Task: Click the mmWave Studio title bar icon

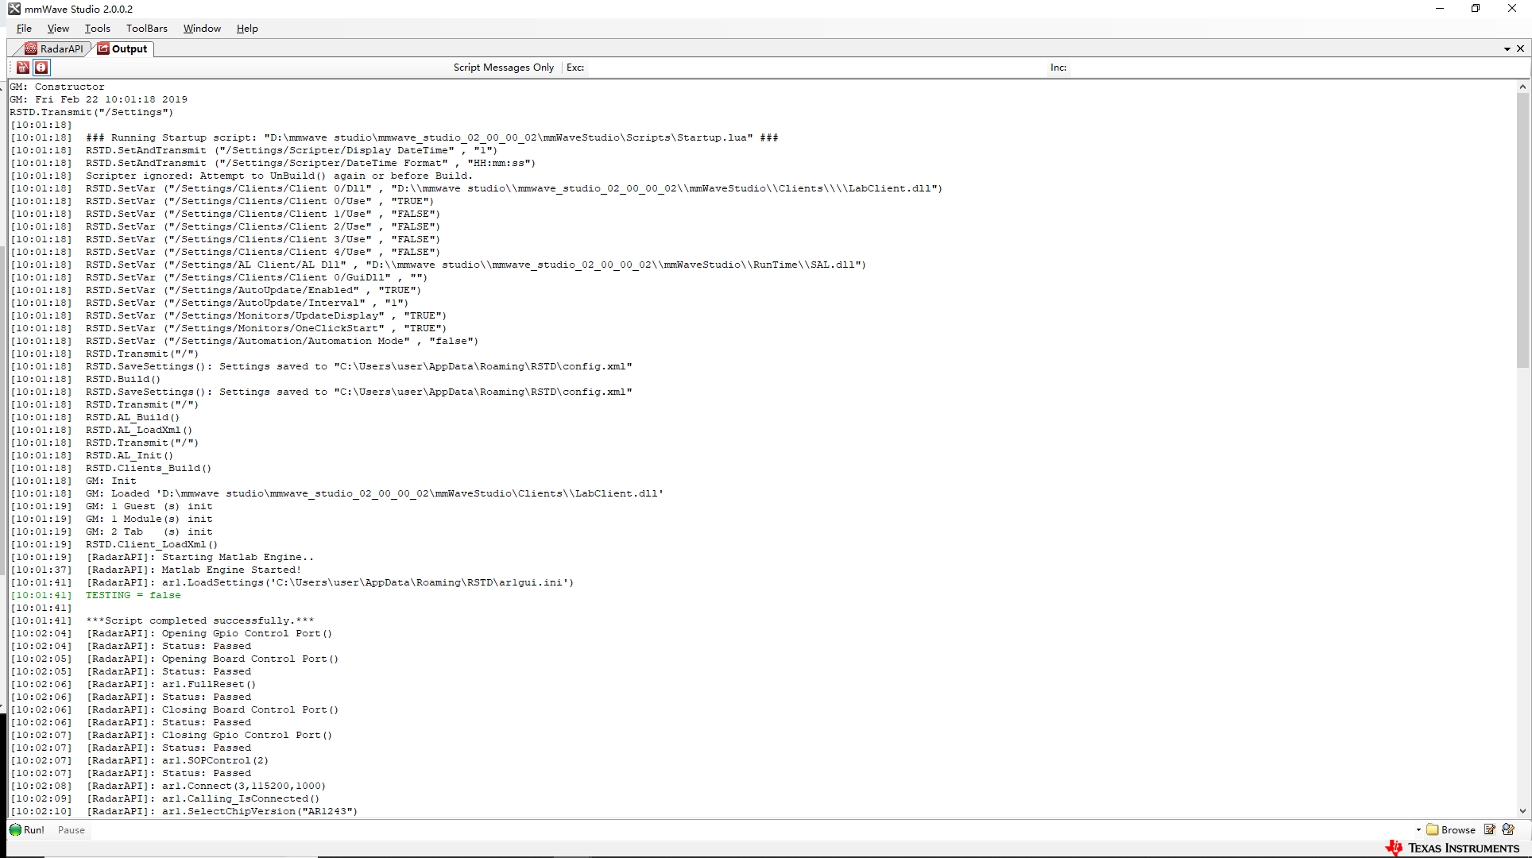Action: pos(14,9)
